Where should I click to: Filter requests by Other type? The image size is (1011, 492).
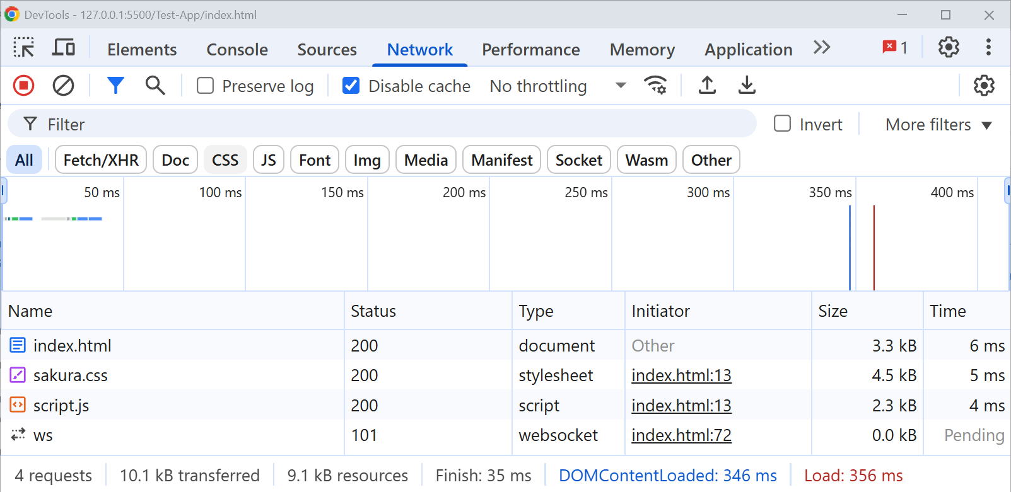(711, 160)
